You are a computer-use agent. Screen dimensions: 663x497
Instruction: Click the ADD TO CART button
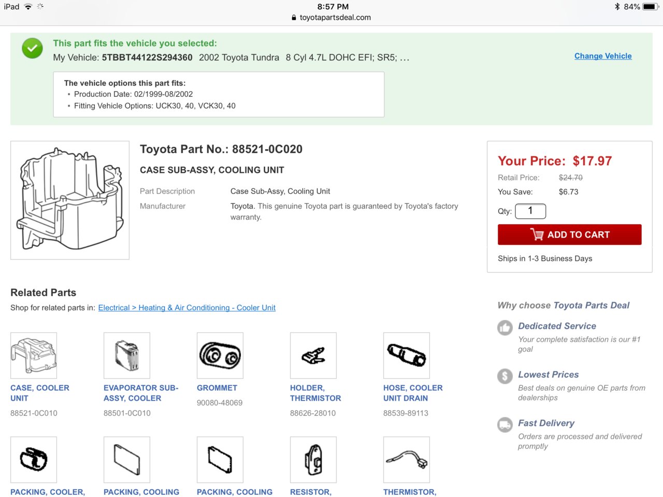click(570, 235)
